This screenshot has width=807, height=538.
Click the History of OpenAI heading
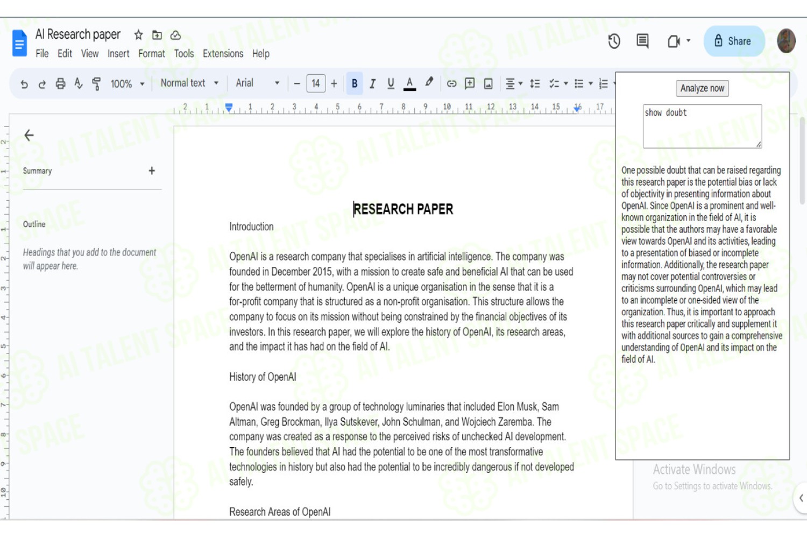tap(263, 377)
